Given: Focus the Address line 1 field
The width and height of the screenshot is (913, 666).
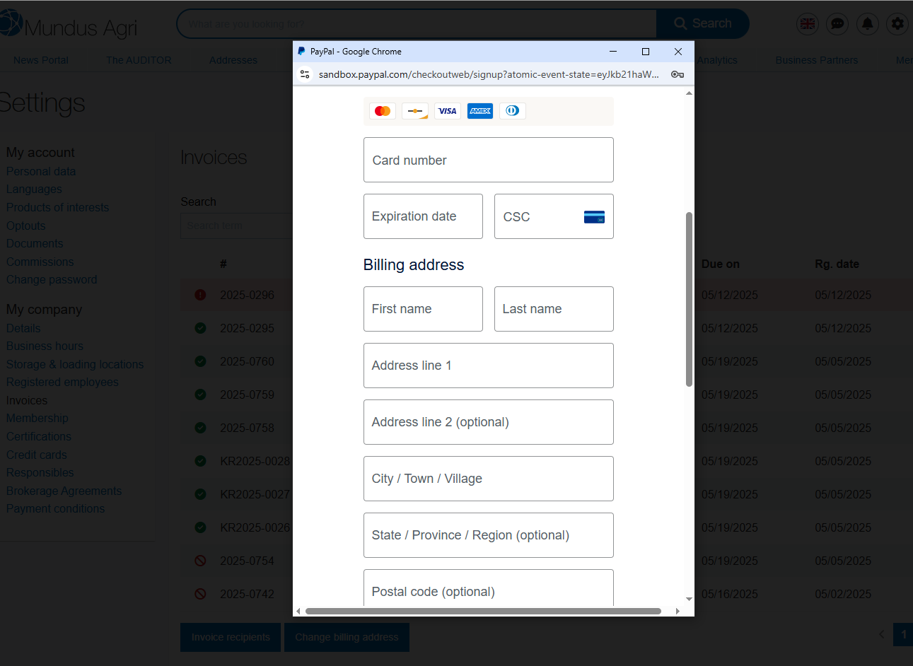Looking at the screenshot, I should click(488, 366).
